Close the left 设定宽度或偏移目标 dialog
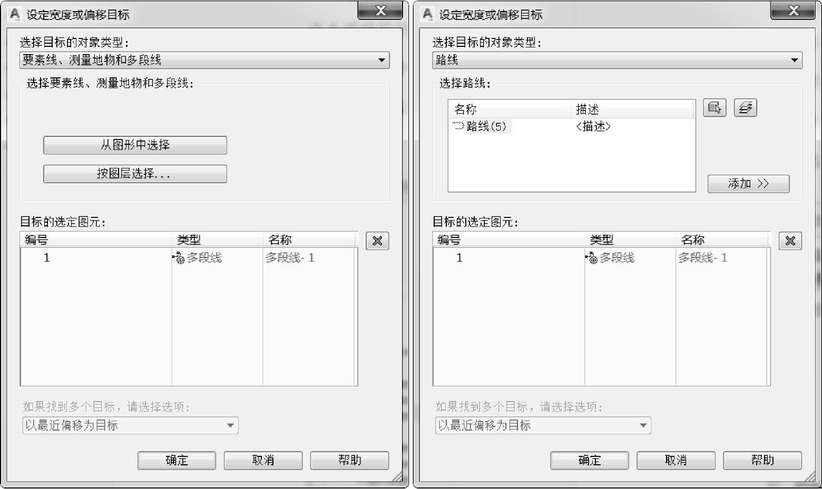The image size is (822, 489). click(380, 11)
